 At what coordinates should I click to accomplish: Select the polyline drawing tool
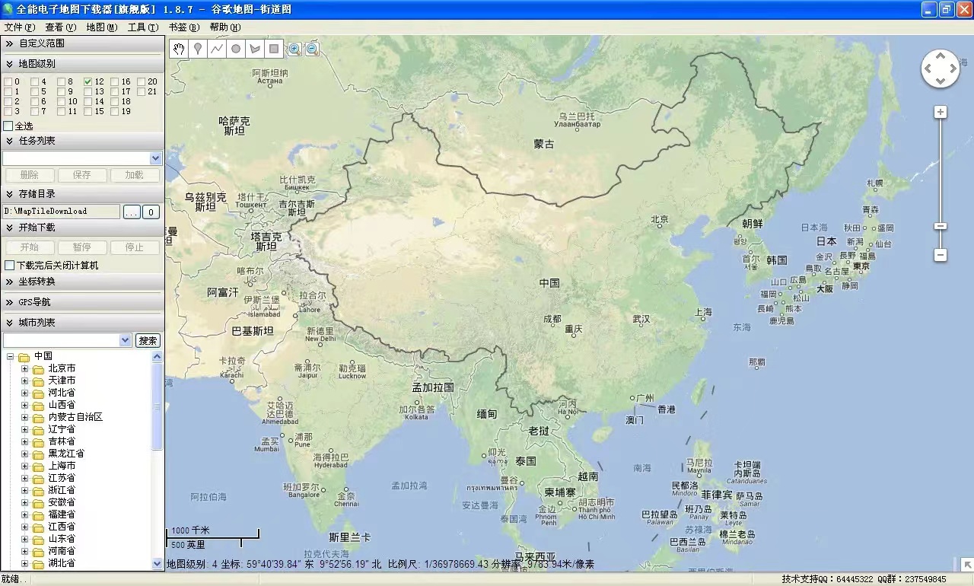point(216,48)
